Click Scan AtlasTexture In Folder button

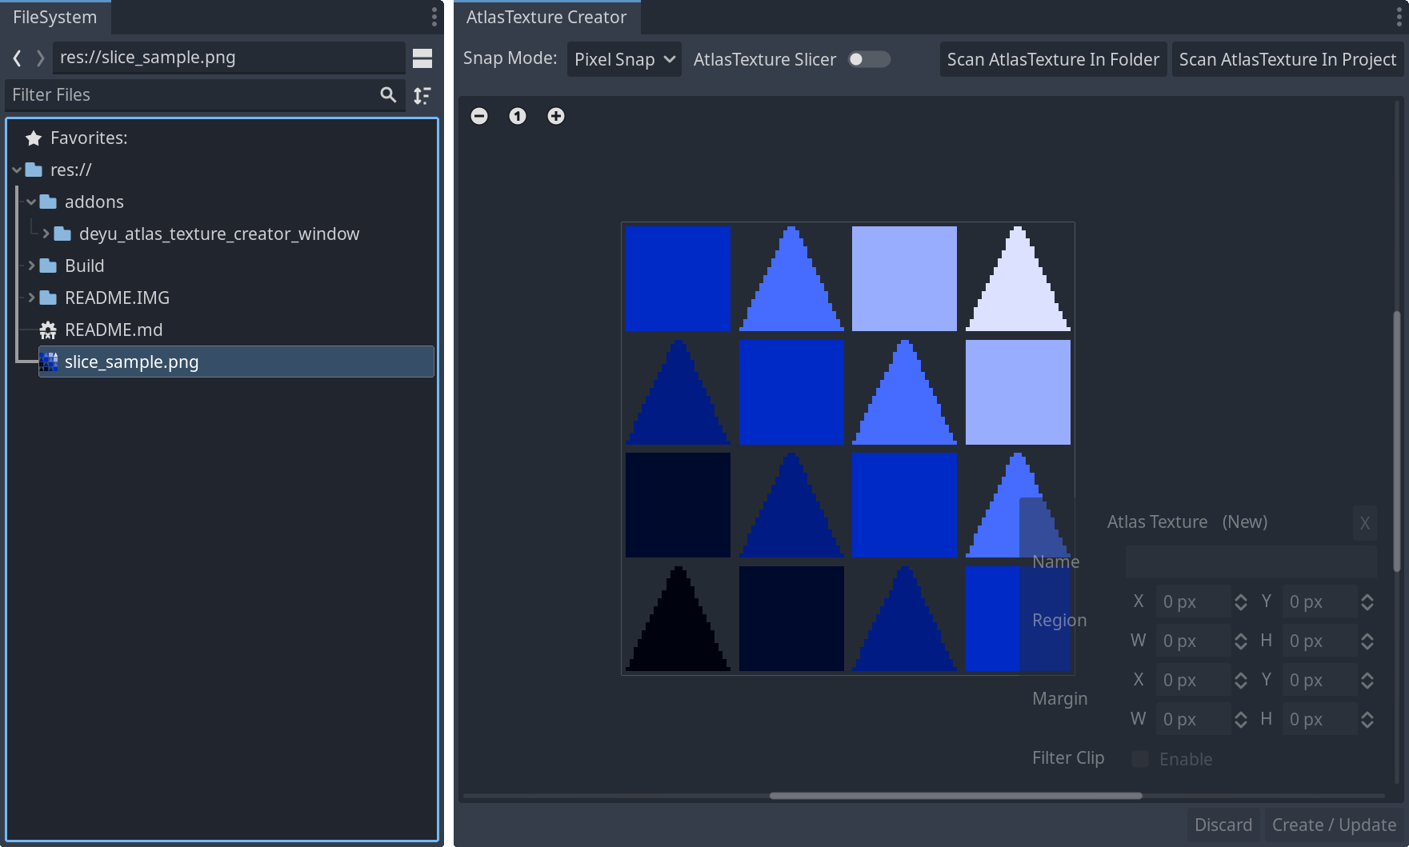pos(1053,59)
